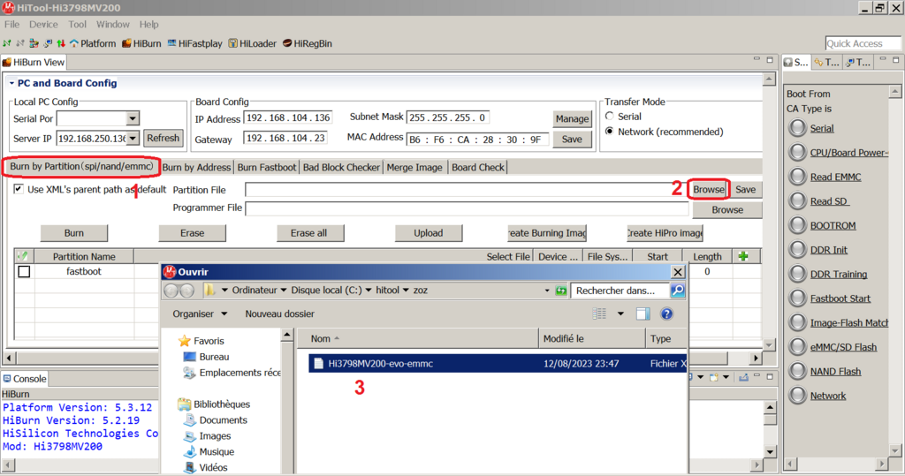Switch to Burn by Address tab
The width and height of the screenshot is (905, 476).
(196, 167)
